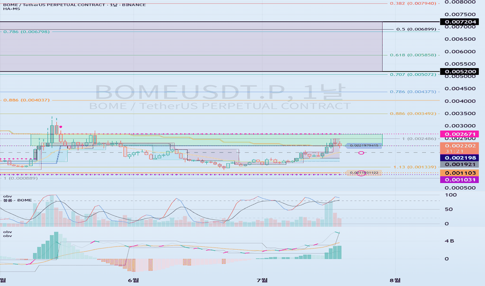Select the 0.0011031122 orange line label
Viewport: 485px width, 286px height.
coord(364,173)
